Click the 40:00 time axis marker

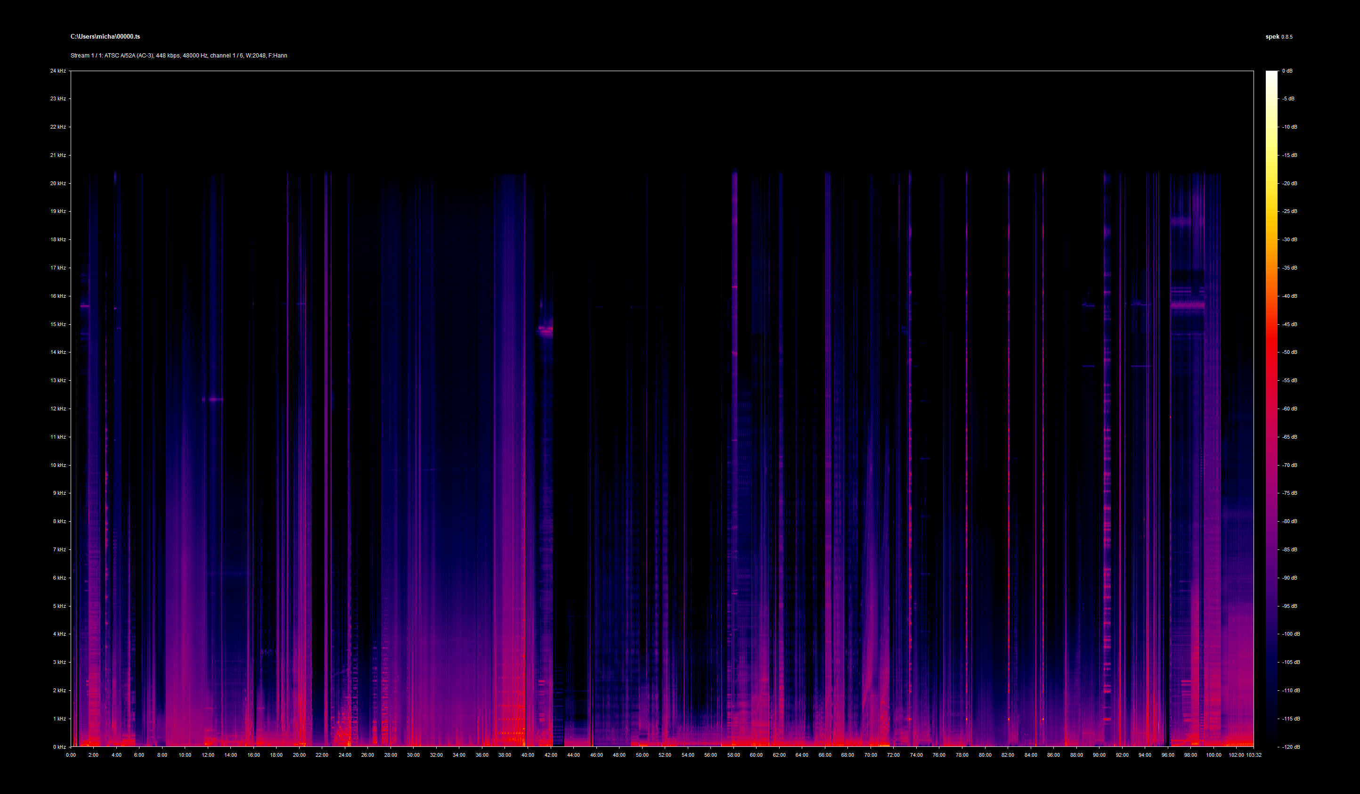click(528, 755)
